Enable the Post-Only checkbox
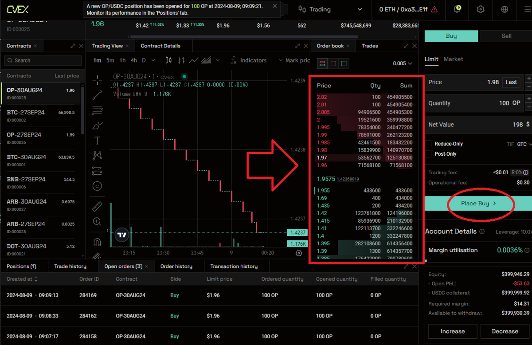 pos(428,154)
